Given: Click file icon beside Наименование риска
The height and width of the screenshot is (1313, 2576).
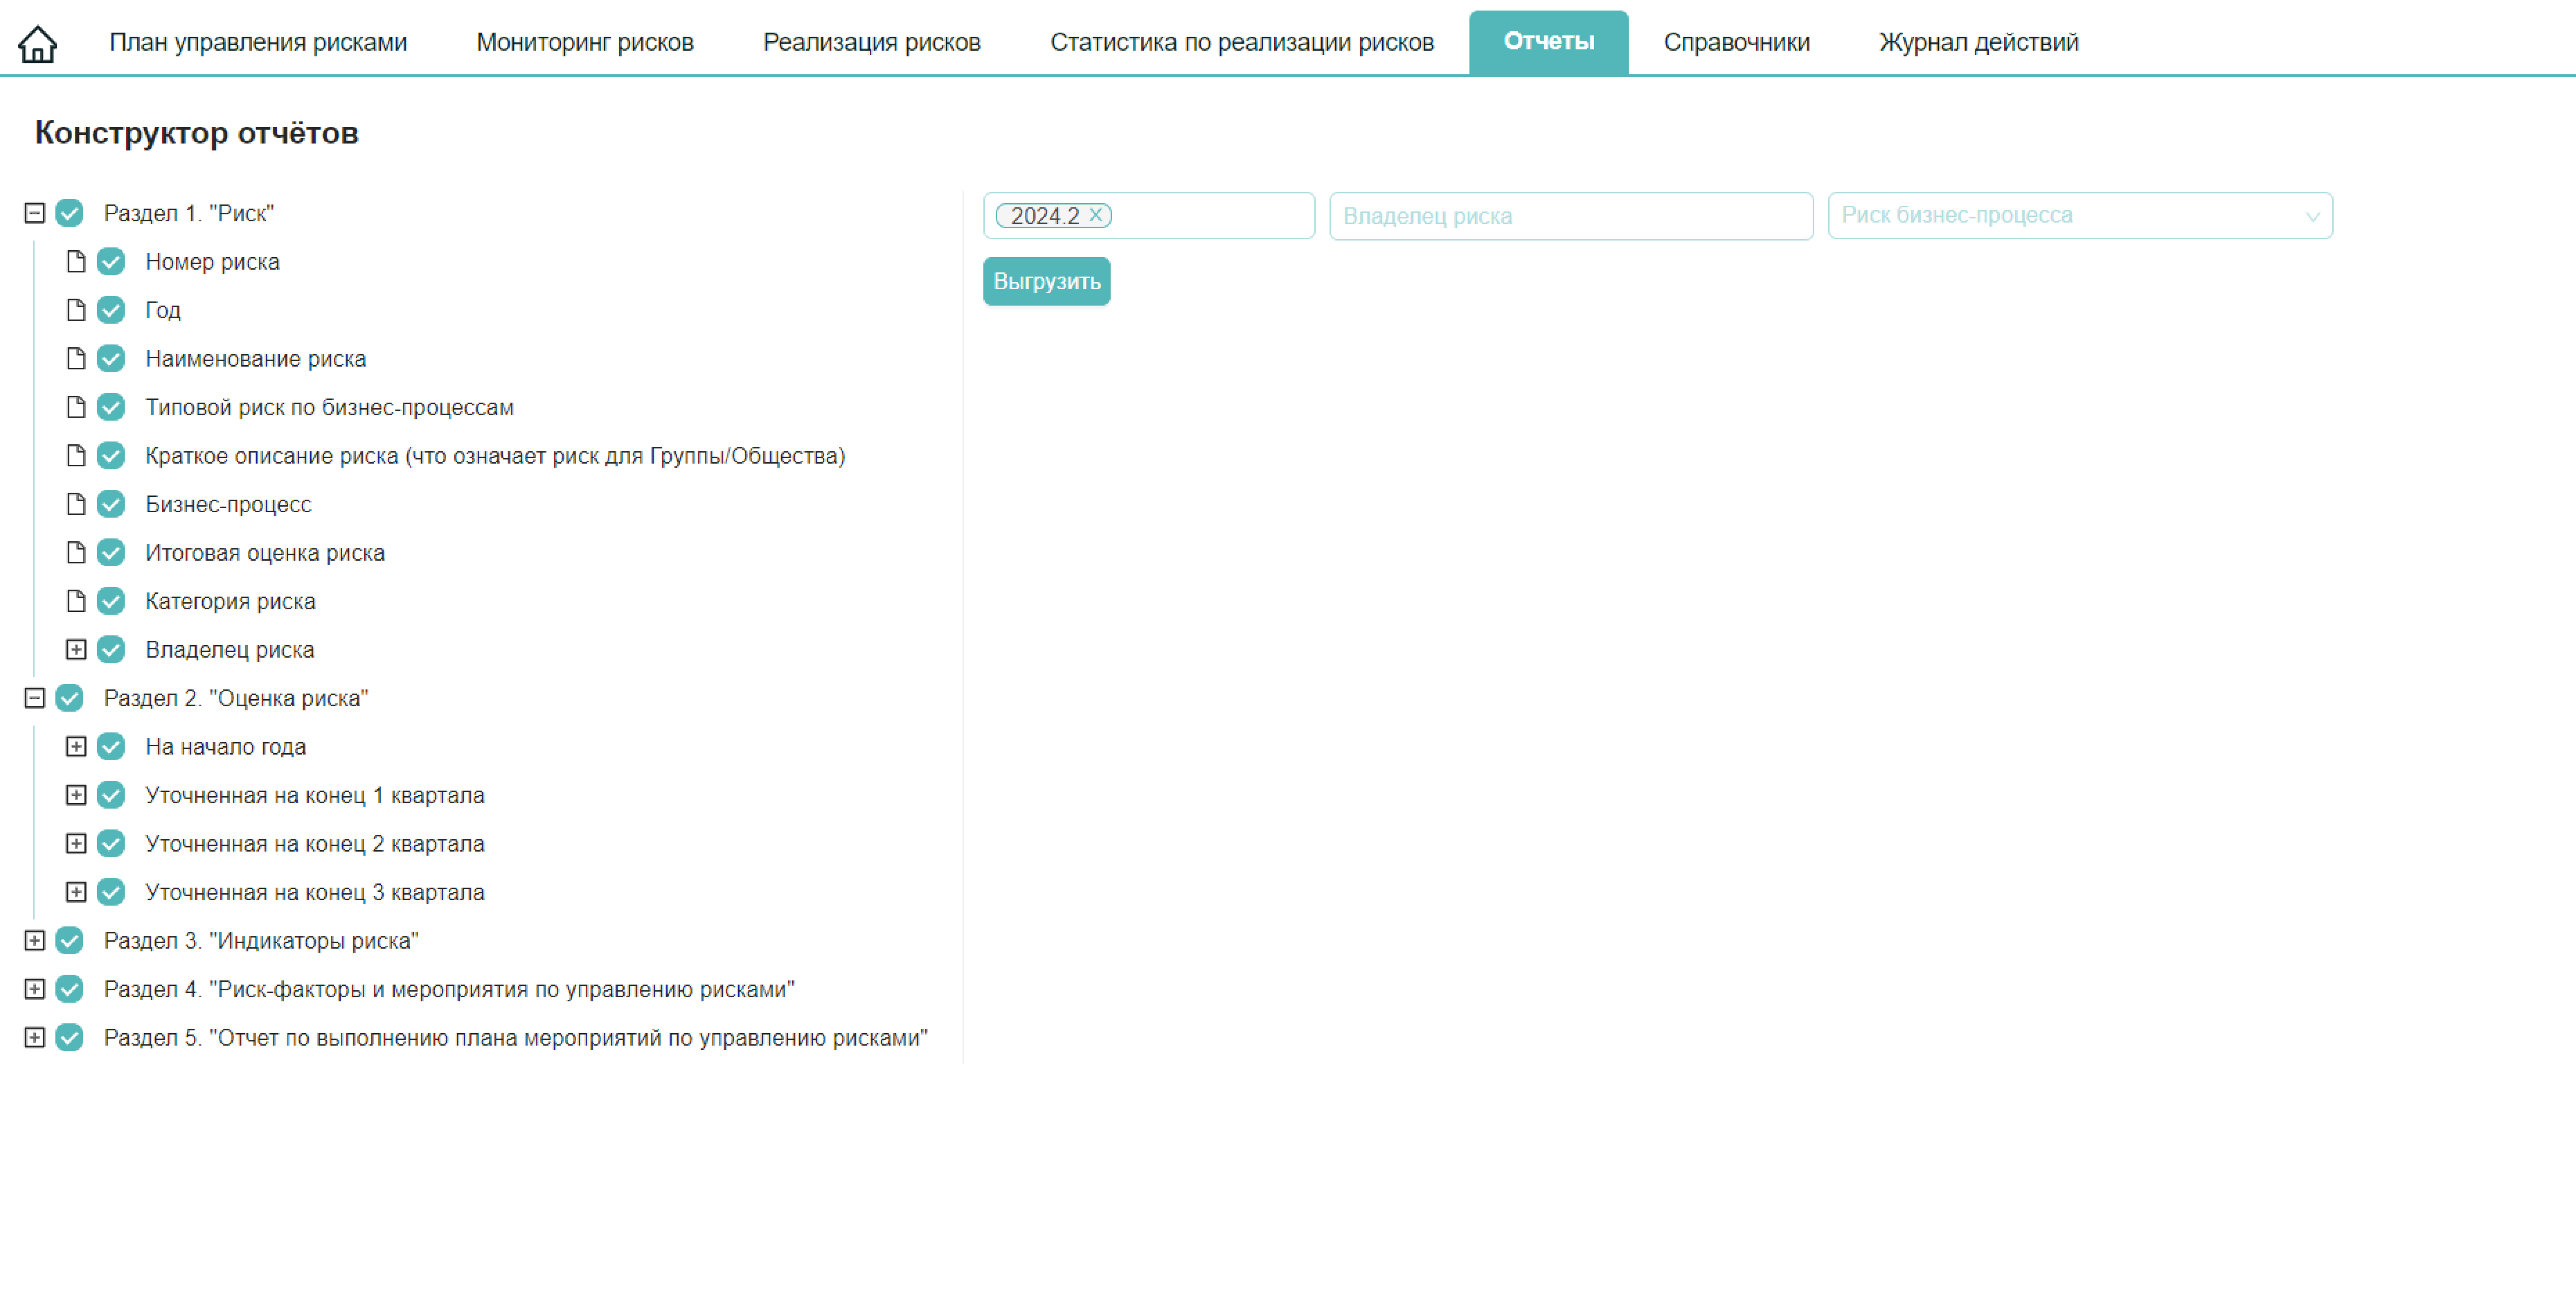Looking at the screenshot, I should pos(76,359).
